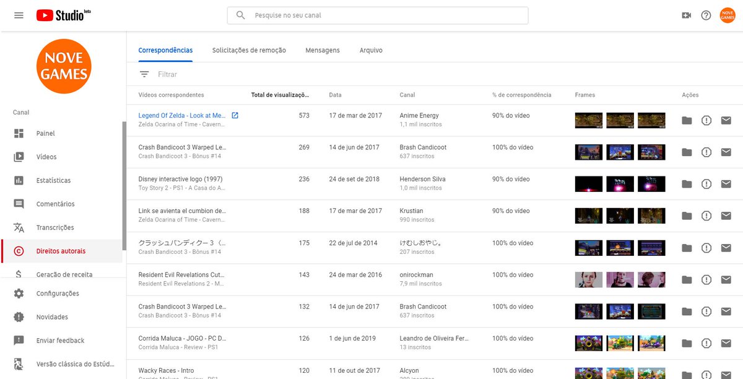
Task: Message onirockman using the mail icon
Action: (x=726, y=279)
